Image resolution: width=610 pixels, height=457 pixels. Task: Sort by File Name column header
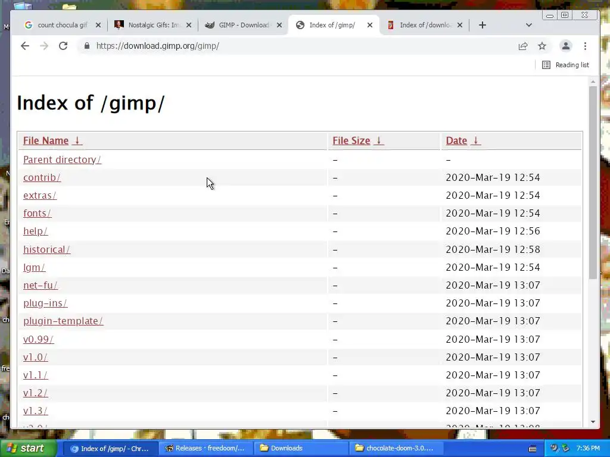(46, 140)
